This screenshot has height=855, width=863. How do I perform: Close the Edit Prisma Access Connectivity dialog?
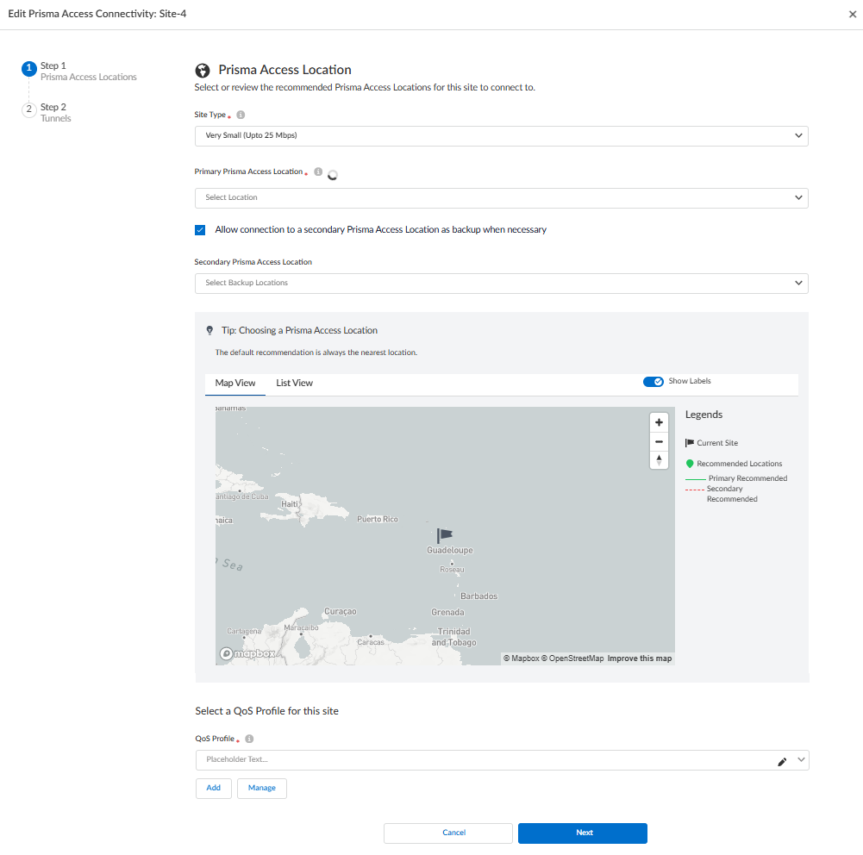pyautogui.click(x=852, y=15)
